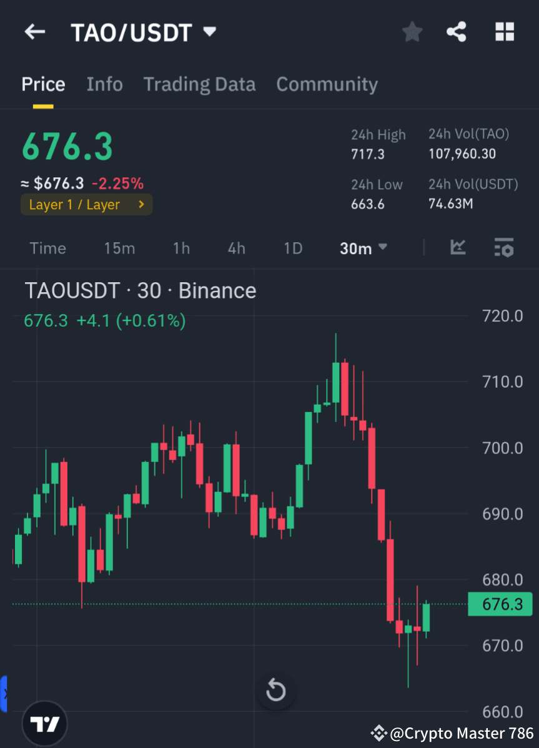Viewport: 539px width, 748px height.
Task: Open the Trading Data tab
Action: [x=199, y=84]
